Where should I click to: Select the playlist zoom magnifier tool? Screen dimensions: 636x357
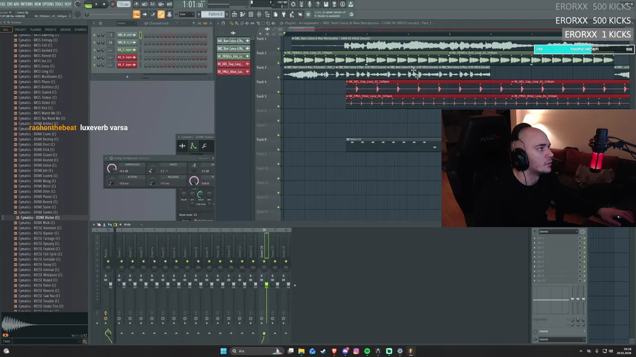pyautogui.click(x=268, y=23)
